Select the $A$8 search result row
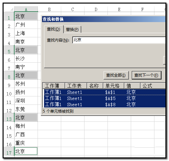169x161 pixels. point(105,105)
